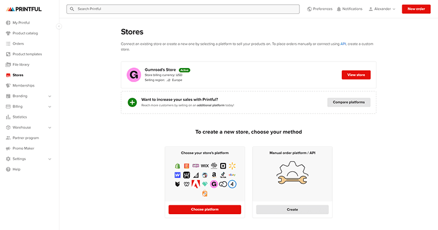
Task: Click the 'Selling region: Europe' text
Action: [163, 80]
